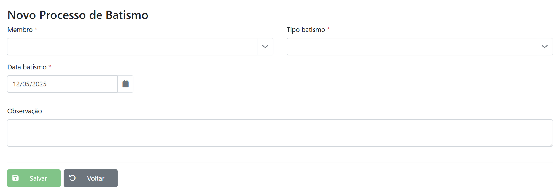
Task: Click the red asterisk beside Membro
Action: coord(36,29)
